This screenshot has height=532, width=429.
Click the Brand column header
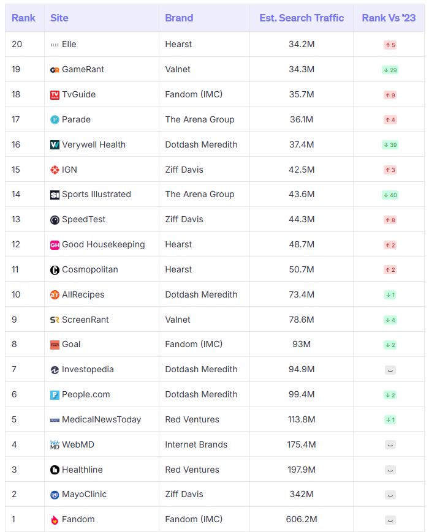pyautogui.click(x=179, y=18)
